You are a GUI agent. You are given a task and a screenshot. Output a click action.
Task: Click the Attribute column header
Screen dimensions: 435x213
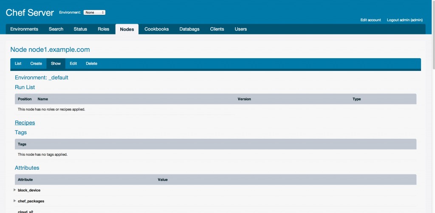point(25,179)
